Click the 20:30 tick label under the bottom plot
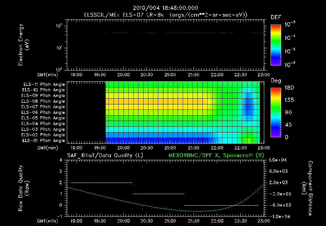 [x=146, y=221]
